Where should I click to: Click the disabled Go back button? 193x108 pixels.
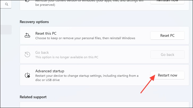pos(167,55)
